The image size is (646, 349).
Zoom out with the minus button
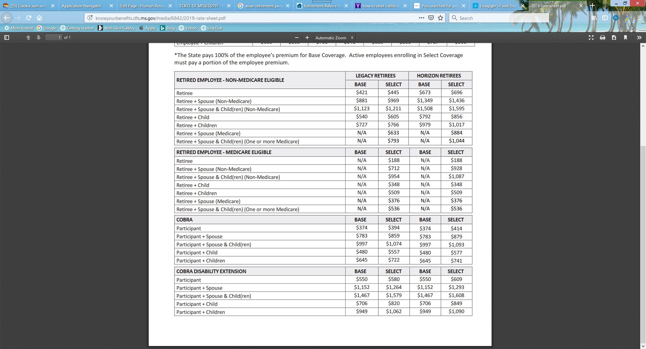click(x=296, y=38)
